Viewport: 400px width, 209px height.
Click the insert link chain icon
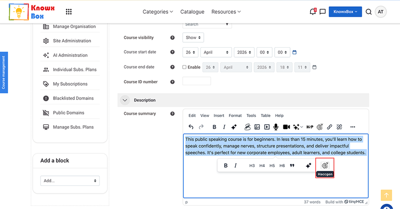pos(330,127)
